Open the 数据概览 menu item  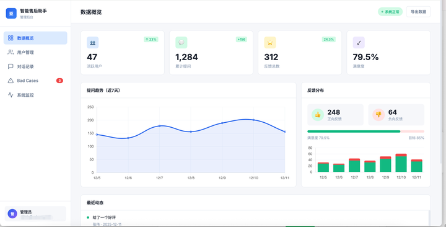click(35, 38)
